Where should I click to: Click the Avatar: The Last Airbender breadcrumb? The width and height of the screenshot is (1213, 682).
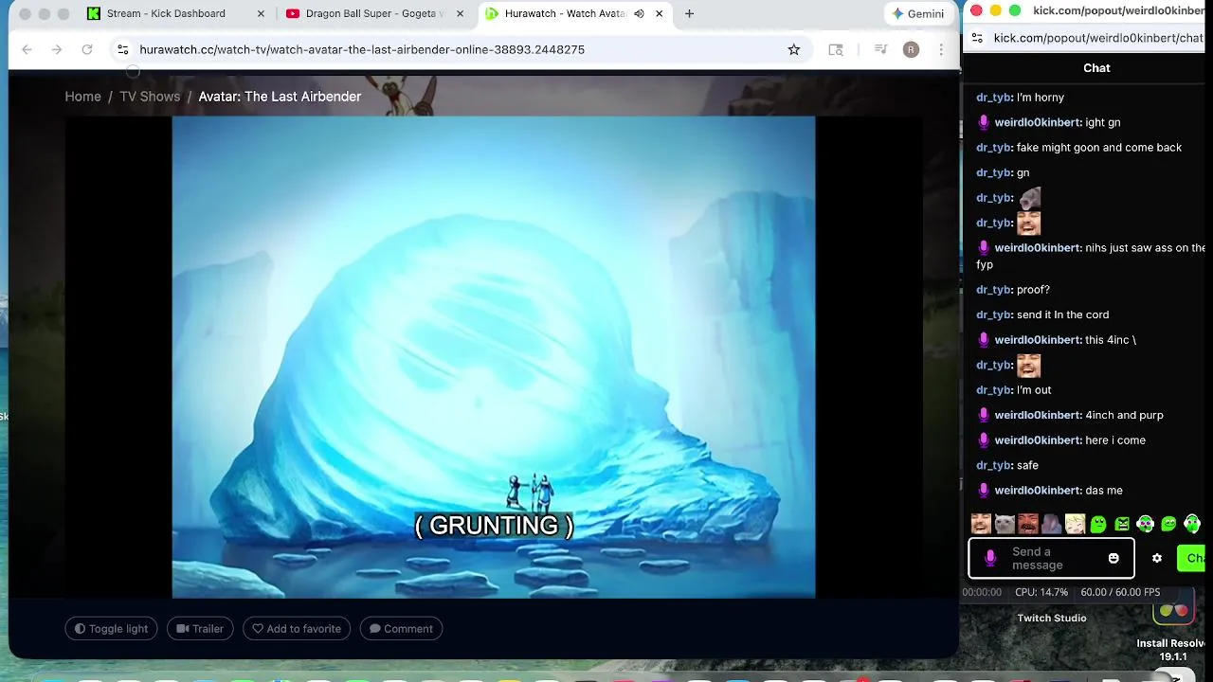click(x=280, y=97)
